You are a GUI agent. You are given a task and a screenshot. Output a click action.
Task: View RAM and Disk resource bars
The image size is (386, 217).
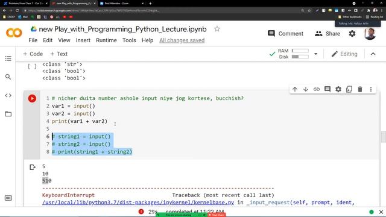[x=293, y=54]
